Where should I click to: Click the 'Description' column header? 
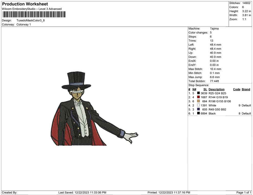point(216,89)
